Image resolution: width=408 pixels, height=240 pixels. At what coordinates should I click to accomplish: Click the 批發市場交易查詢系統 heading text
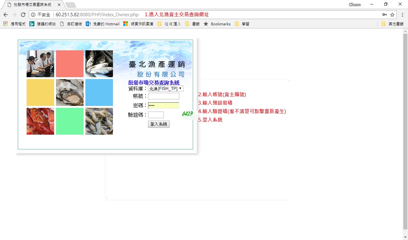click(154, 83)
